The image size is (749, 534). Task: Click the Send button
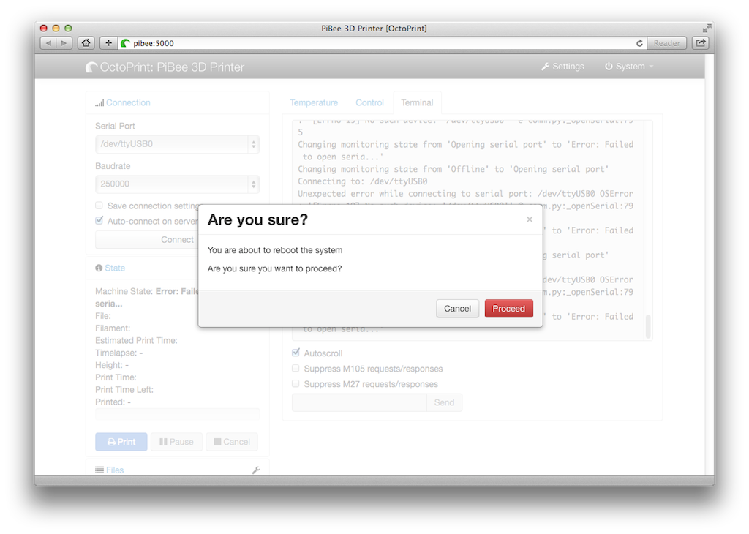click(x=444, y=402)
